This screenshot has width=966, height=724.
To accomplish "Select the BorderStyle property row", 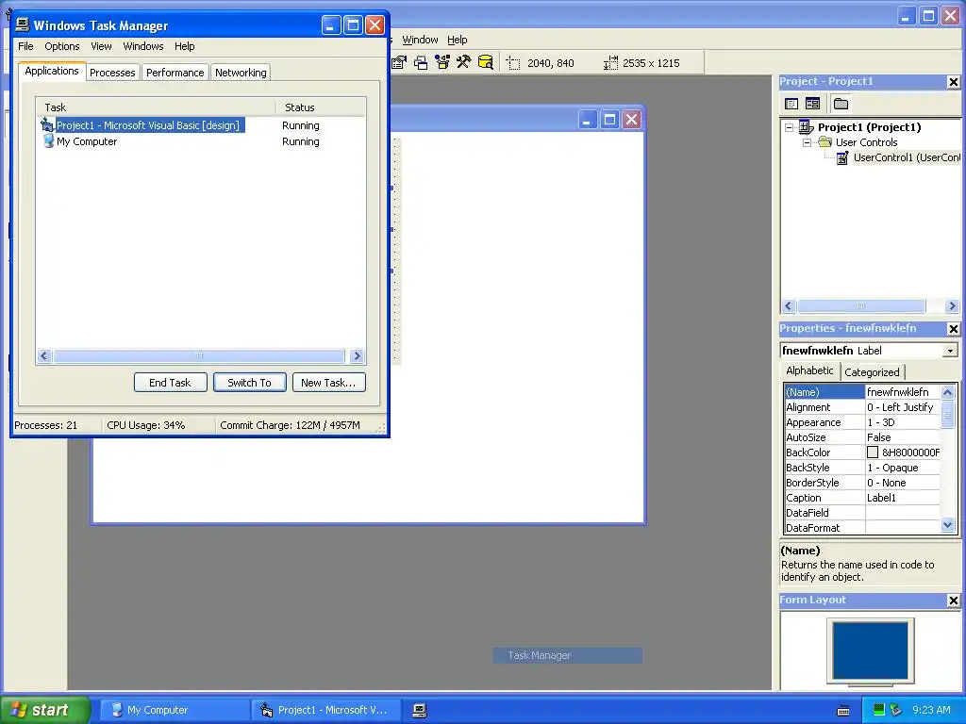I will [x=862, y=483].
